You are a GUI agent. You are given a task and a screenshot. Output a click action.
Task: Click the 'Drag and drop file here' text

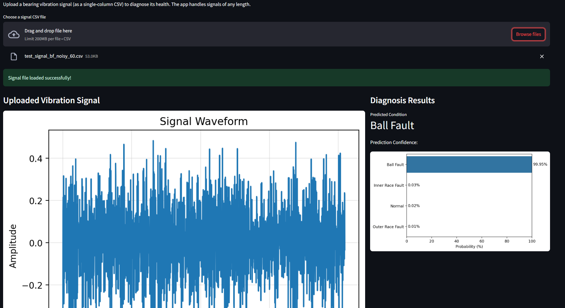(x=48, y=31)
